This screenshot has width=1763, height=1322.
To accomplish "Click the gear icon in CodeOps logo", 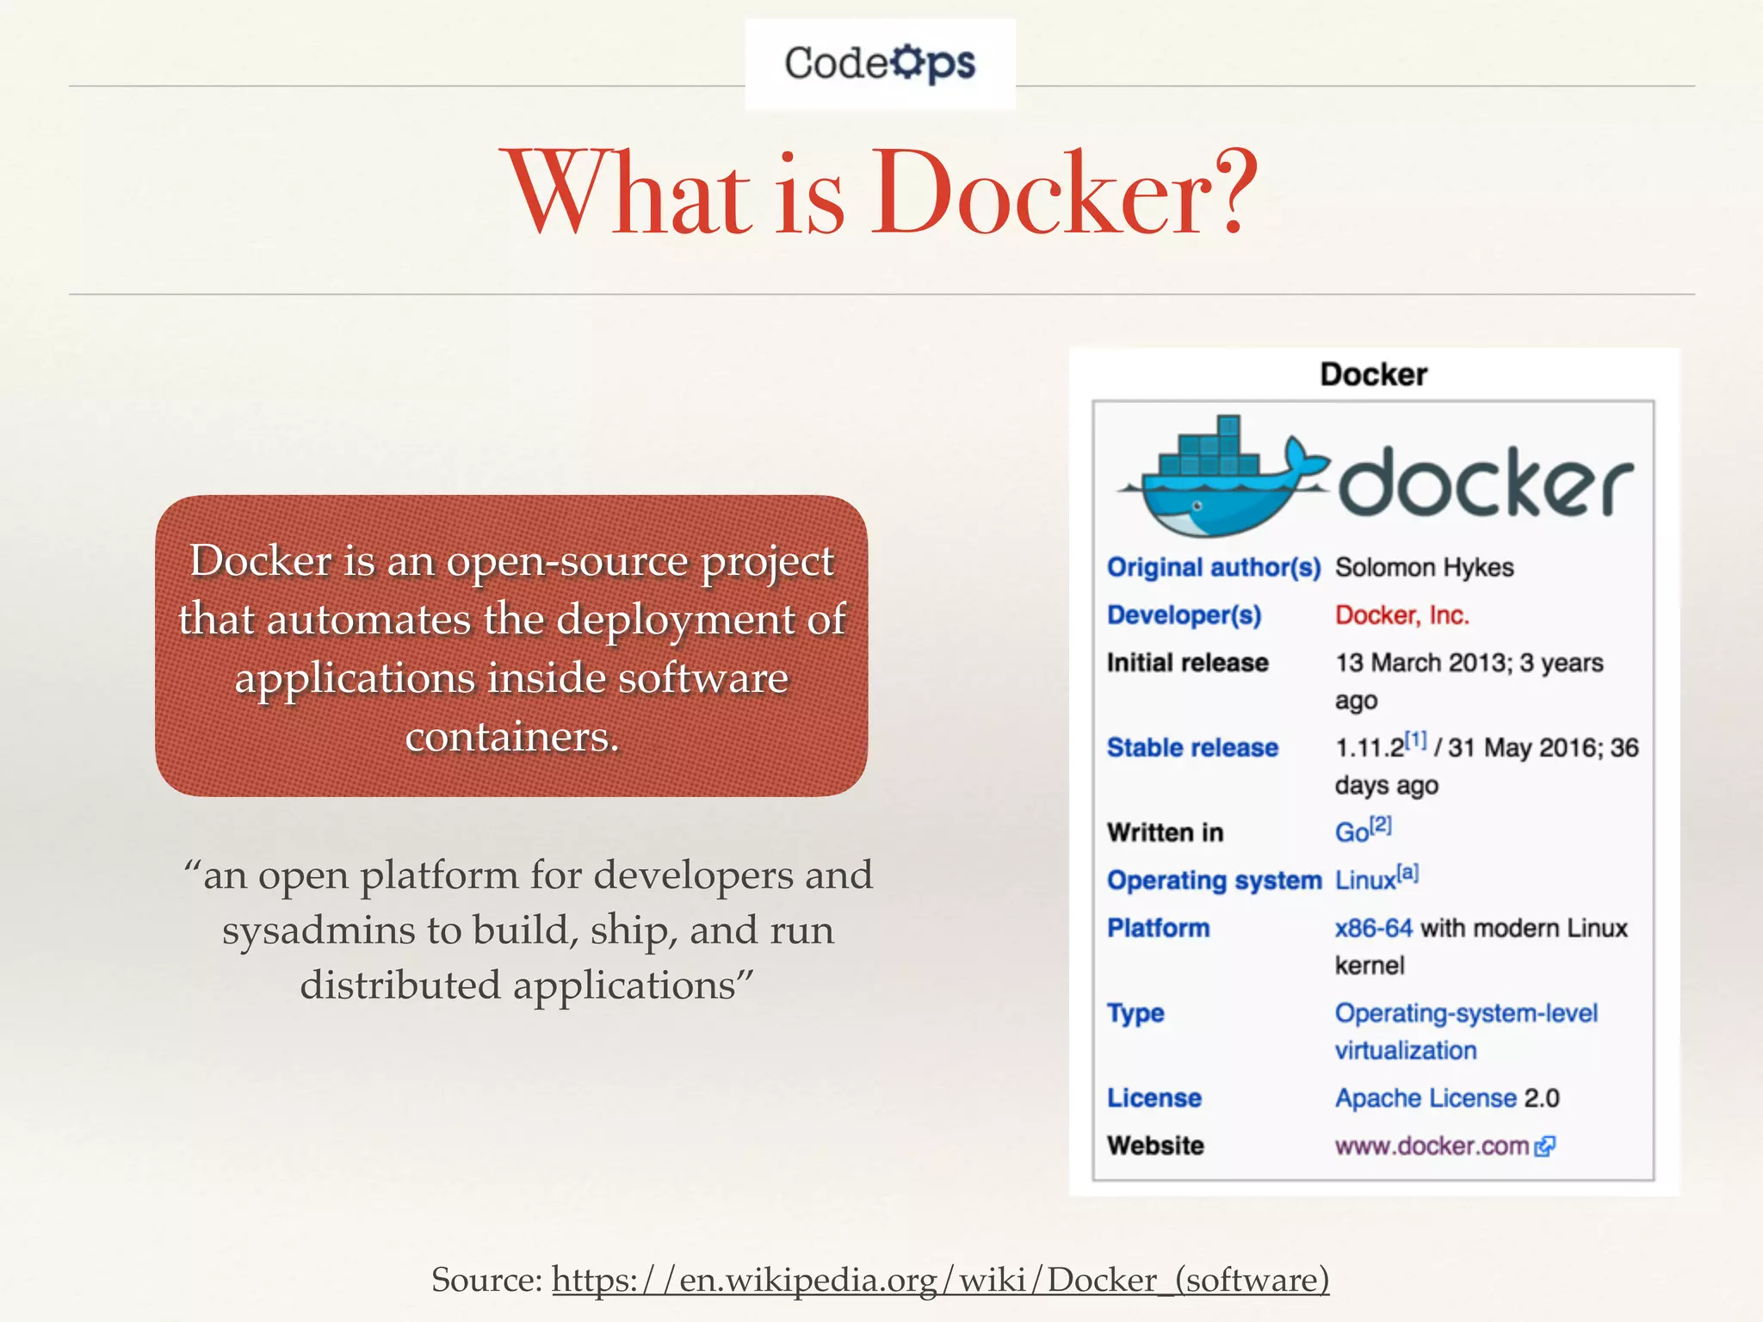I will pos(907,62).
